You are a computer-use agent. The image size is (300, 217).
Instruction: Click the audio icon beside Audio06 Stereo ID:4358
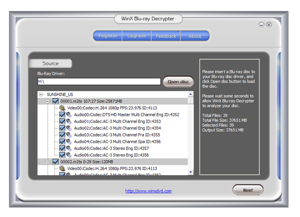tap(68, 155)
